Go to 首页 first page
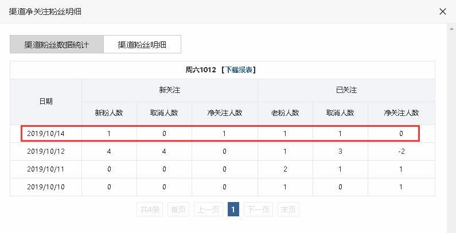456x233 pixels. pos(178,209)
